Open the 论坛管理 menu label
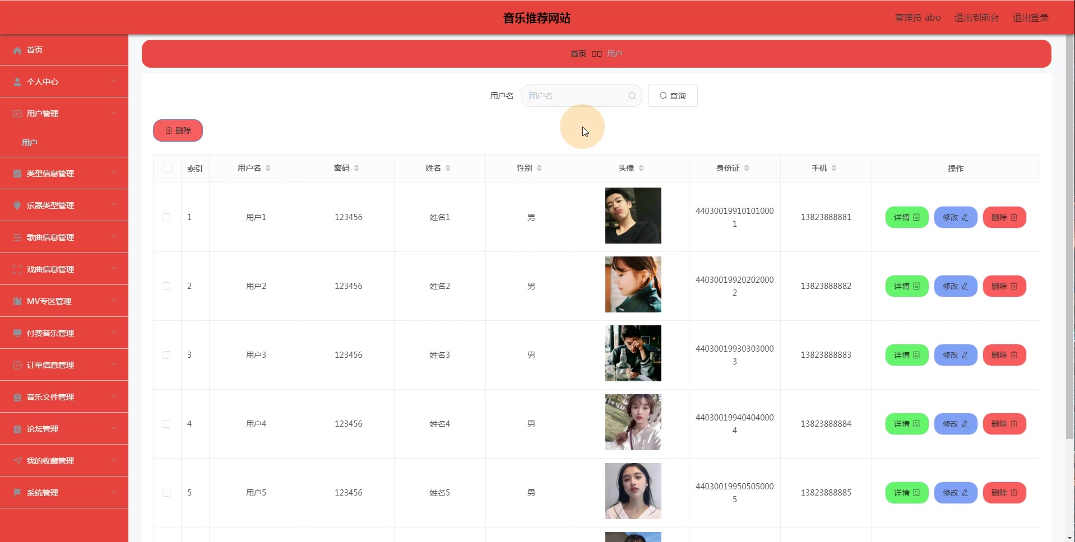1075x542 pixels. (43, 429)
